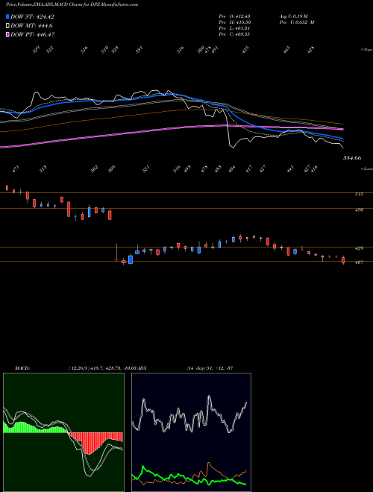The image size is (373, 492).
Task: Click the 407 price level label
Action: point(359,262)
